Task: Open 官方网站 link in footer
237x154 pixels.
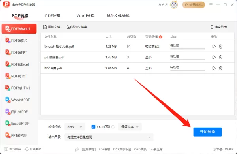Action: pos(12,149)
